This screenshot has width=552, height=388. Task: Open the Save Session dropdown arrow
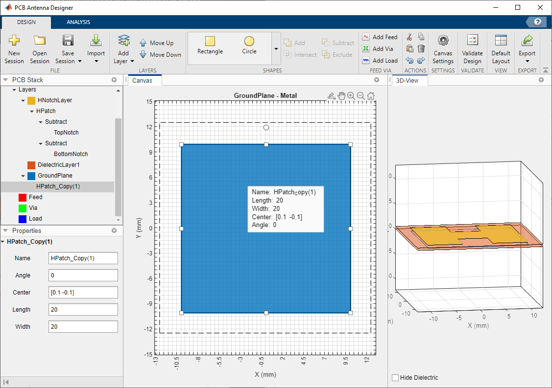pos(80,61)
